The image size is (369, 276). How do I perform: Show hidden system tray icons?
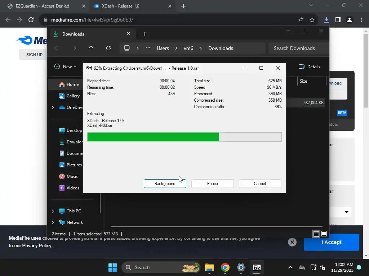click(x=290, y=267)
